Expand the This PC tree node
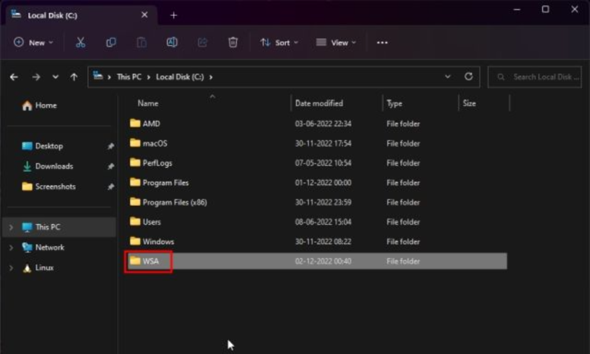Viewport: 590px width, 354px height. coord(11,227)
